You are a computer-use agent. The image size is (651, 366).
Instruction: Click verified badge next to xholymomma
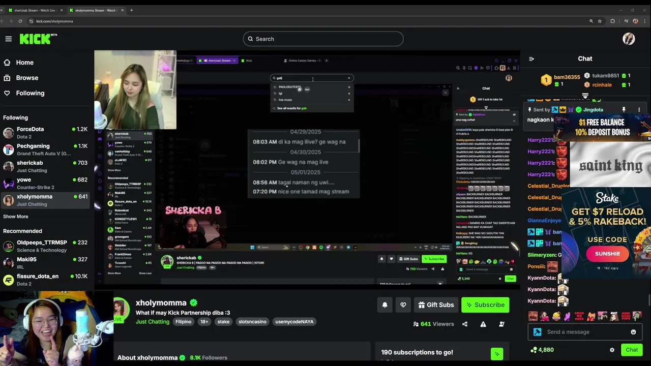tap(193, 303)
